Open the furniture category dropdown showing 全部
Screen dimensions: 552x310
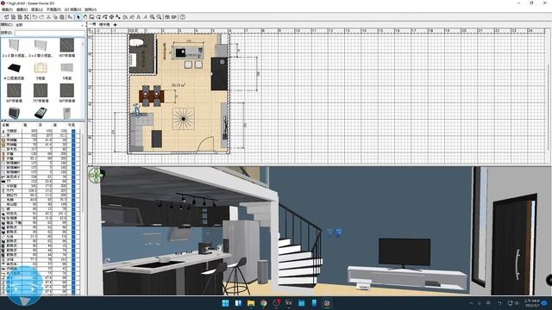coord(49,25)
